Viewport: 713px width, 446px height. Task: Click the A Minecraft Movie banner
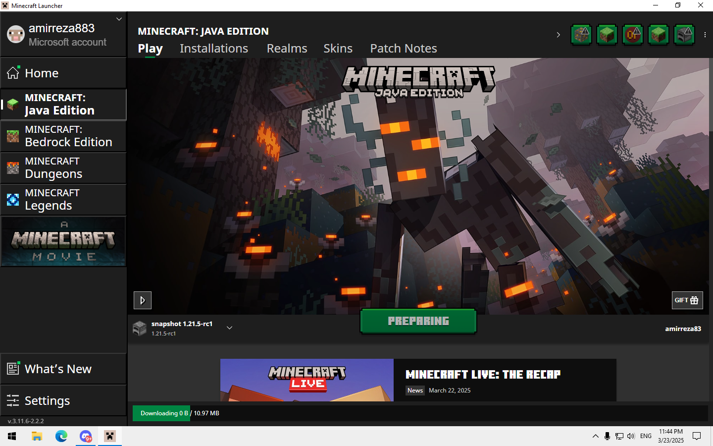pyautogui.click(x=63, y=241)
